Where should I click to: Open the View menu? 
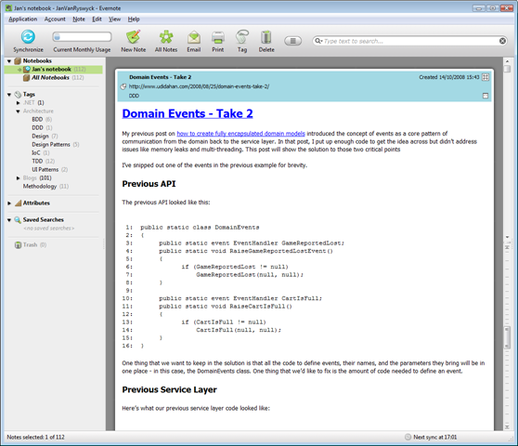coord(115,20)
